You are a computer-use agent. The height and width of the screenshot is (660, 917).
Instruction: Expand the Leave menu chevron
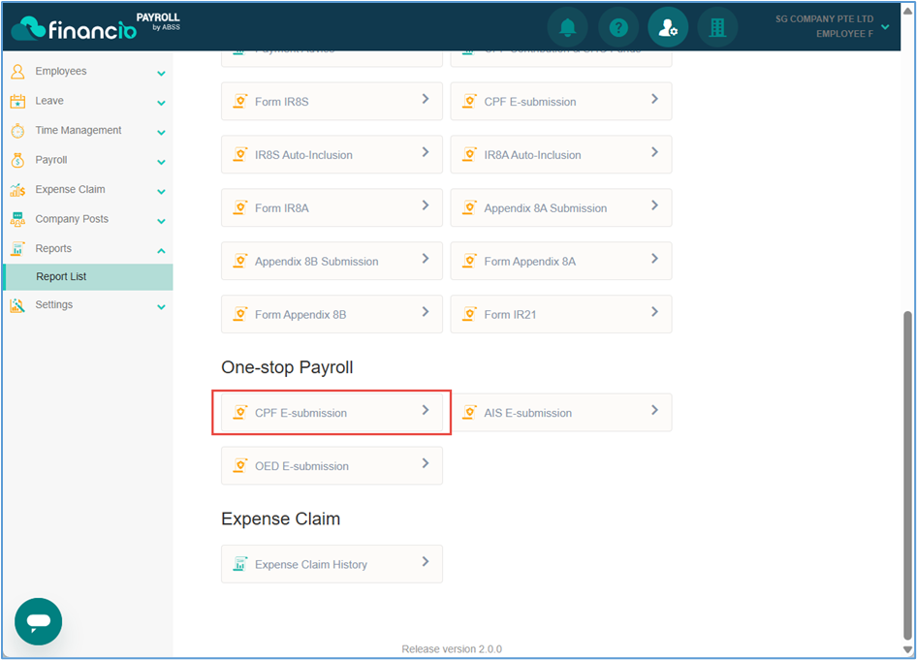(x=162, y=103)
